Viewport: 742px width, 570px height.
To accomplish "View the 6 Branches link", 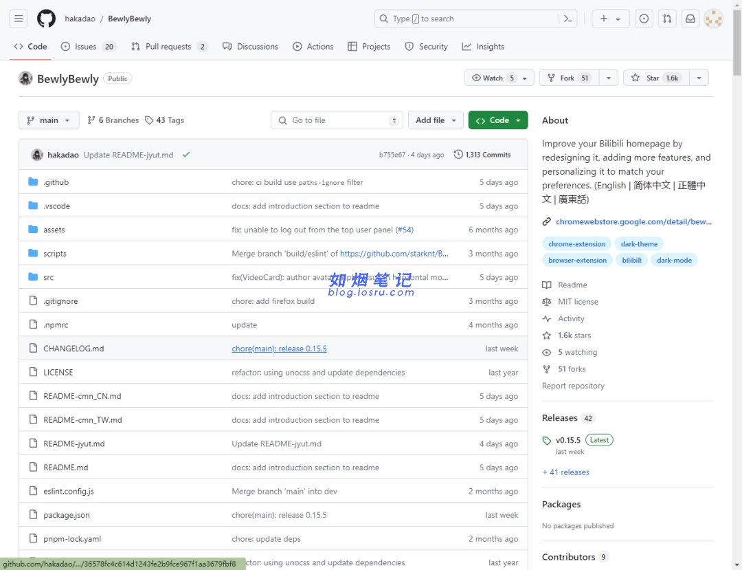I will tap(113, 120).
